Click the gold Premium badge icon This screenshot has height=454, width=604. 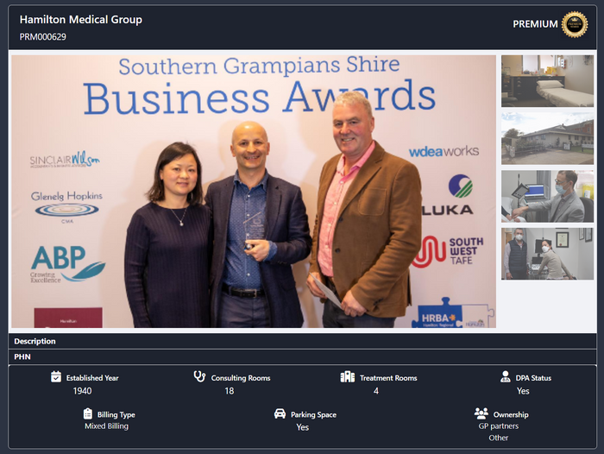575,24
